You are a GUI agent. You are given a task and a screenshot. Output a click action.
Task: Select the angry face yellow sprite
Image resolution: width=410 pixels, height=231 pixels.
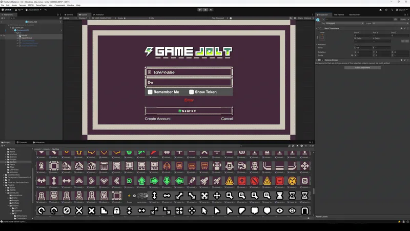coord(292,181)
